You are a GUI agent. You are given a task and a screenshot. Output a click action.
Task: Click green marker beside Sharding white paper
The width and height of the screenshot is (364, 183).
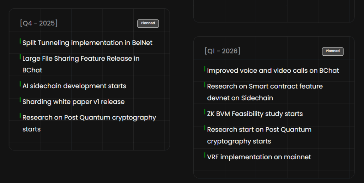[x=20, y=100]
